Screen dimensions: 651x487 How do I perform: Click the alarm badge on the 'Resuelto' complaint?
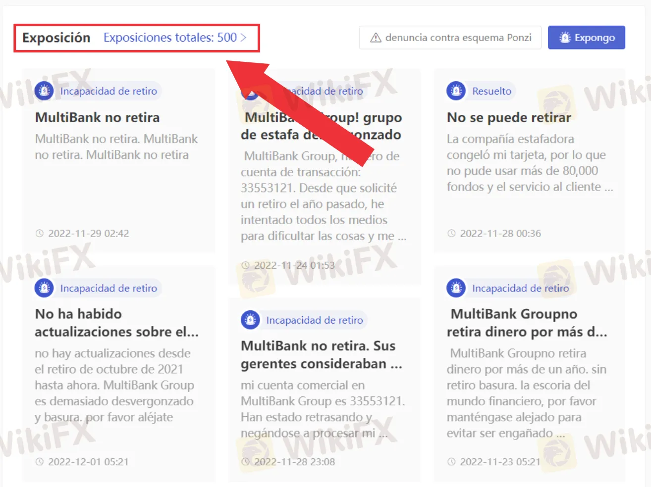456,91
